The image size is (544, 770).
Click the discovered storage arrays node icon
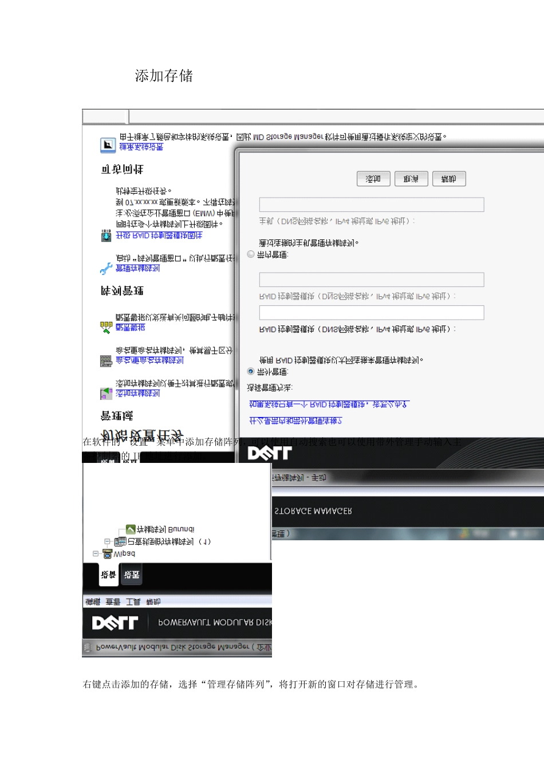click(x=120, y=541)
